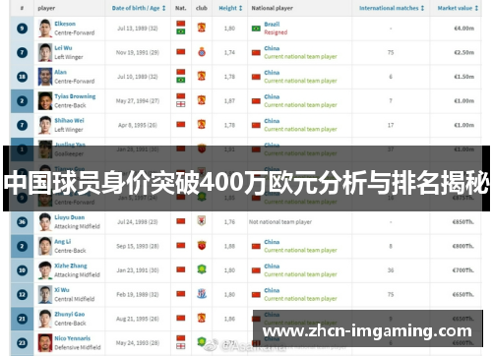This screenshot has height=356, width=492.
Task: Click Alan's club crest icon
Action: tap(202, 76)
